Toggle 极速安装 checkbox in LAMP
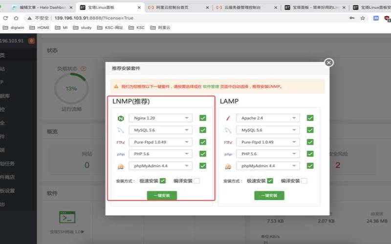The image size is (391, 244). tap(270, 181)
